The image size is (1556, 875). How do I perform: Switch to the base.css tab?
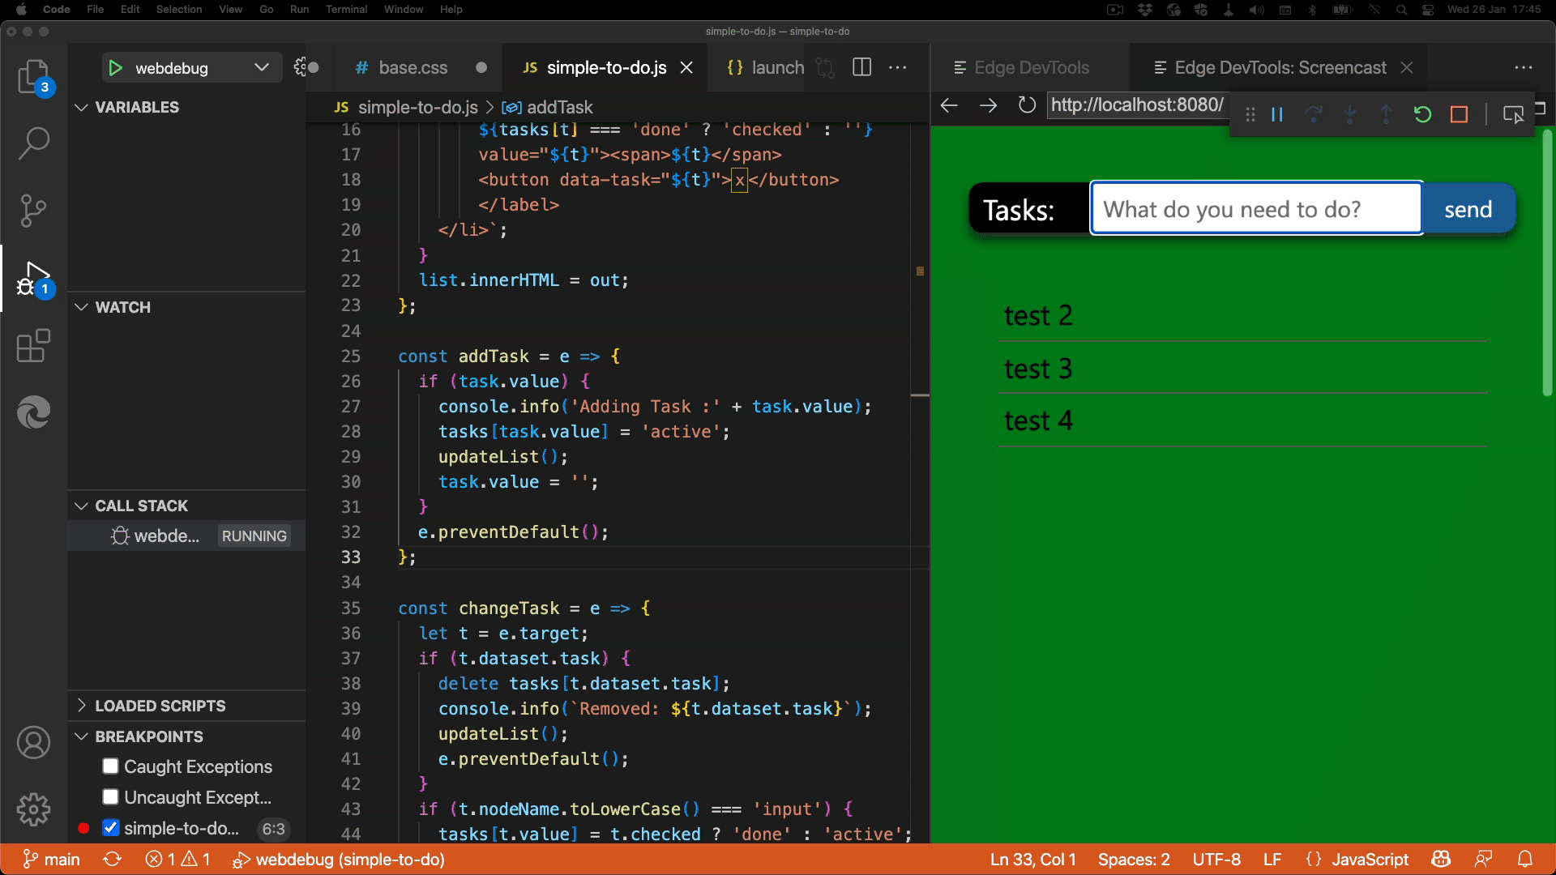(x=413, y=68)
